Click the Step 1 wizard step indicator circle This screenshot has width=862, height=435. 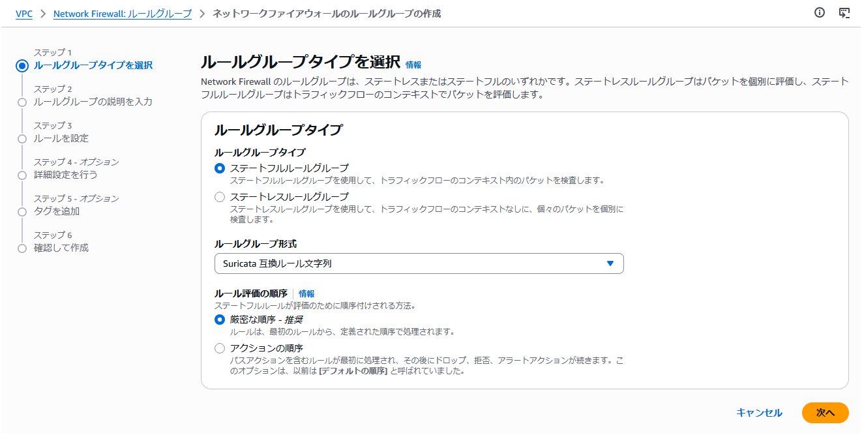[22, 65]
